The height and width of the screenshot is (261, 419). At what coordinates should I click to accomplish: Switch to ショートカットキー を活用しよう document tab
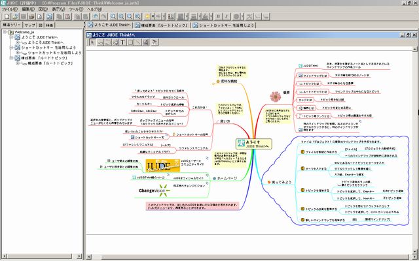pos(224,25)
